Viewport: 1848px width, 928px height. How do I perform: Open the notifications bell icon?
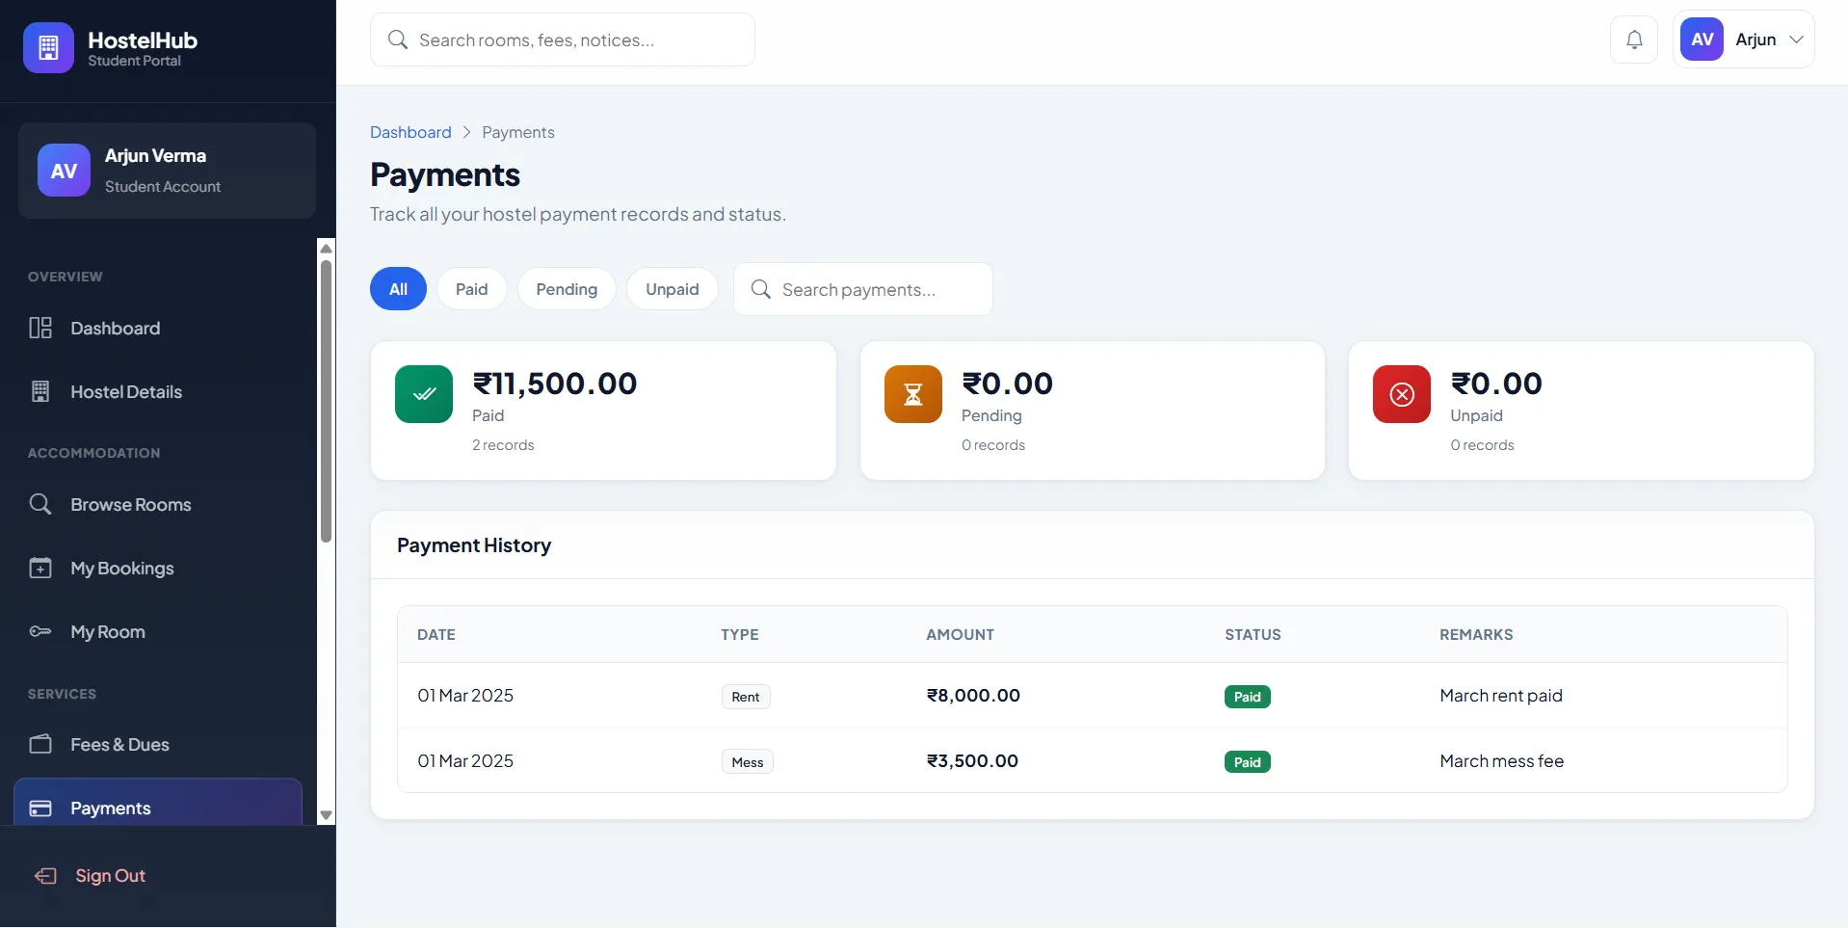point(1634,40)
